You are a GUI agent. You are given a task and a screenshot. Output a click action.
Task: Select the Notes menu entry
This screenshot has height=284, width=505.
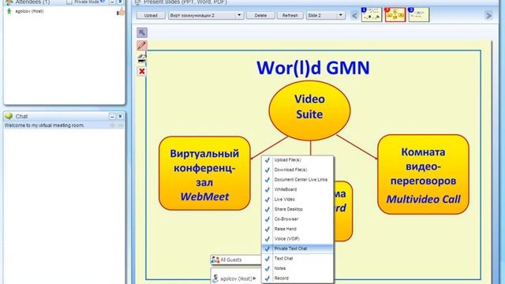(297, 268)
